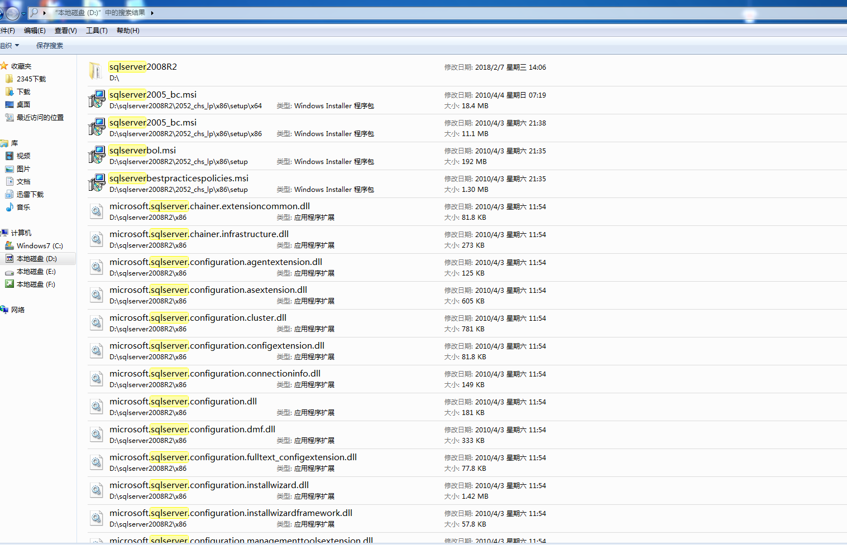The height and width of the screenshot is (545, 847).
Task: Click microsoft.sqlserver.configuration.connectioninfo.dll file name
Action: (x=215, y=374)
